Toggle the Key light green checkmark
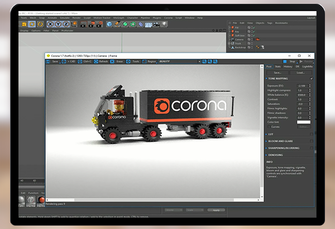Image resolution: width=335 pixels, height=229 pixels. click(x=254, y=31)
